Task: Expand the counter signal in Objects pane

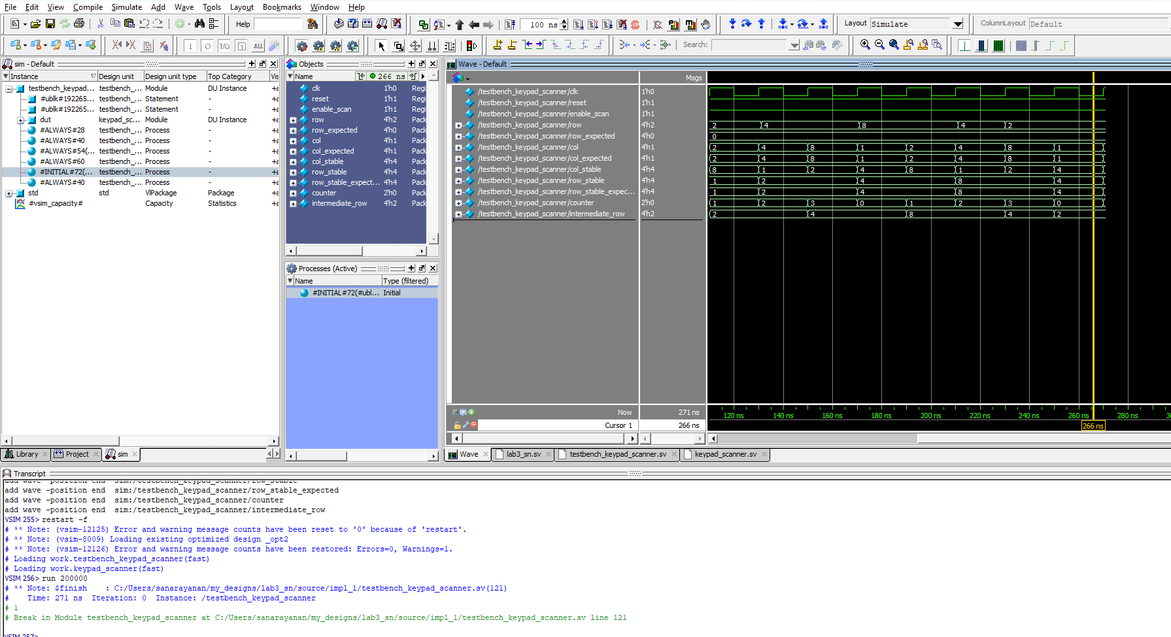Action: (293, 193)
